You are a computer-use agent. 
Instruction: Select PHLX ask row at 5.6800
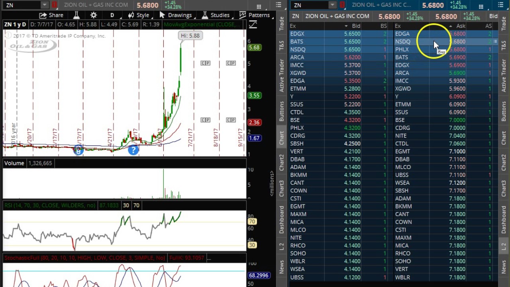click(x=445, y=49)
